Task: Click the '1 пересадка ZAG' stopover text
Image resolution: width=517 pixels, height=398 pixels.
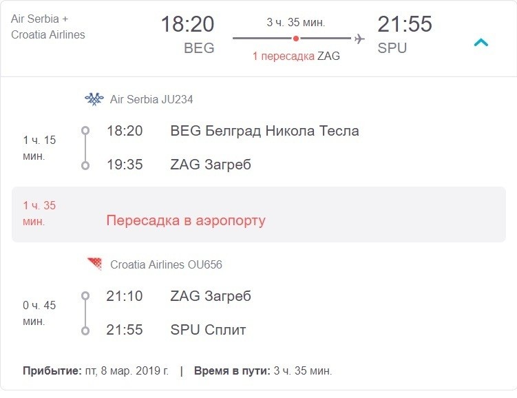Action: click(x=296, y=56)
